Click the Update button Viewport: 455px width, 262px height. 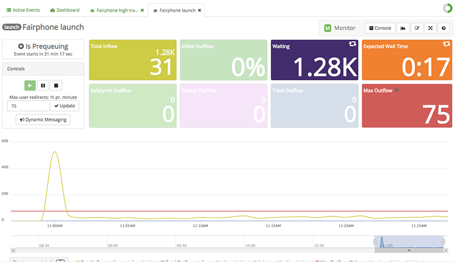65,105
